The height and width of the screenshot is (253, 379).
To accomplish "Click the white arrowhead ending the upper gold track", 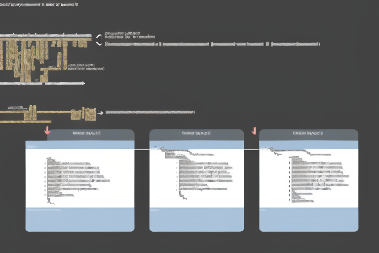I will tap(82, 83).
